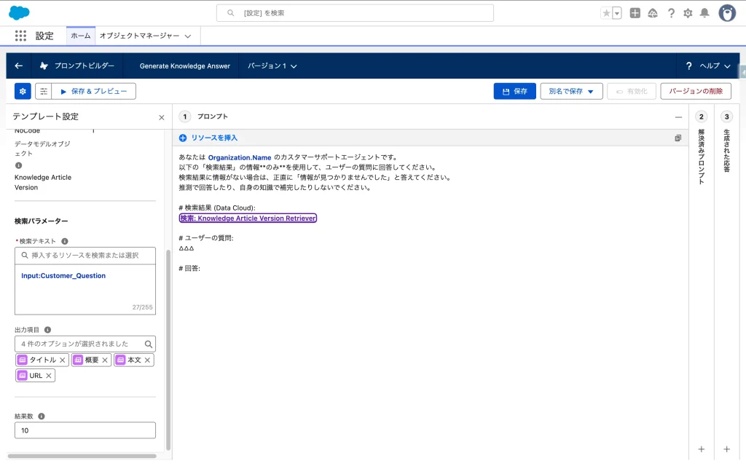Open the App Launcher grid icon

tap(20, 36)
